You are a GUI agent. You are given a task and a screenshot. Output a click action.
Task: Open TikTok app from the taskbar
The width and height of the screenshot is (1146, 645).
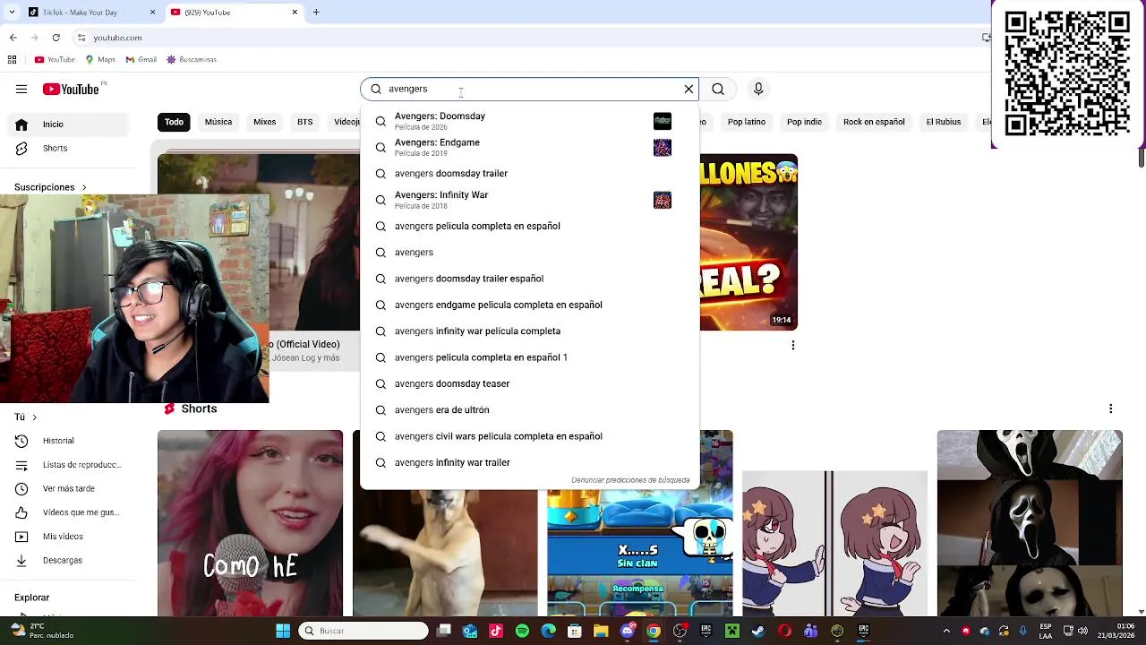click(496, 631)
